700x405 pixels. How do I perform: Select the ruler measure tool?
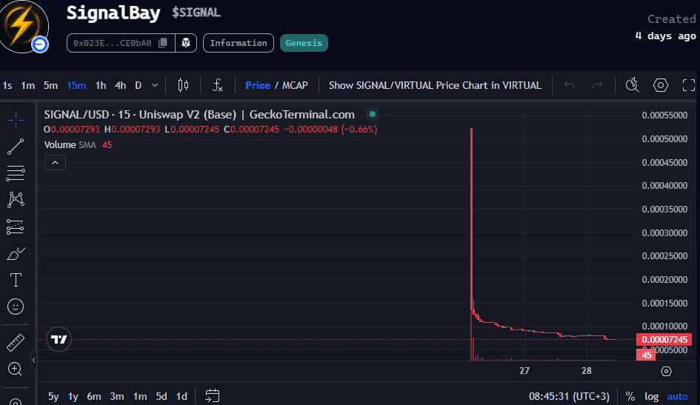click(x=15, y=343)
